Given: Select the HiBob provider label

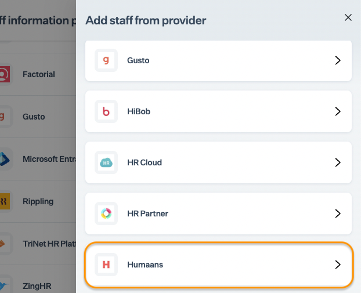Looking at the screenshot, I should click(x=139, y=111).
